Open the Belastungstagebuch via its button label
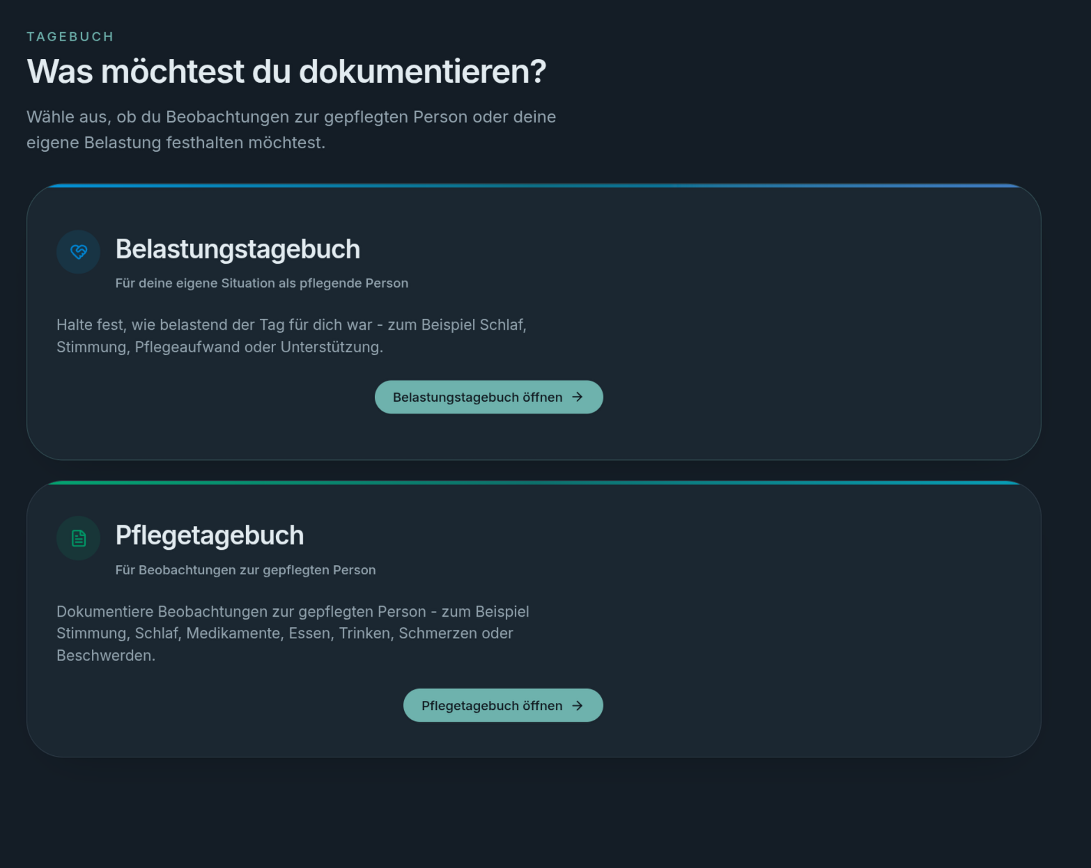Image resolution: width=1091 pixels, height=868 pixels. tap(477, 397)
